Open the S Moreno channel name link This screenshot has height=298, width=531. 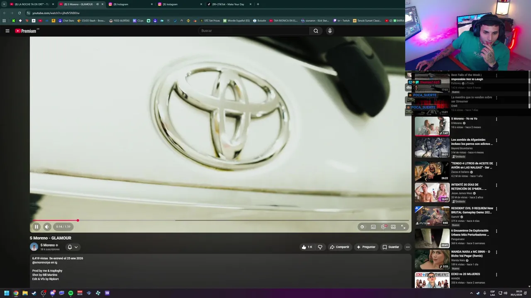[48, 245]
